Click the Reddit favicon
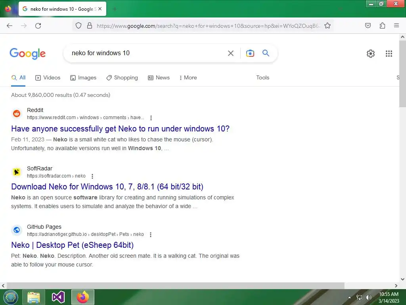Image resolution: width=406 pixels, height=305 pixels. pos(17,113)
